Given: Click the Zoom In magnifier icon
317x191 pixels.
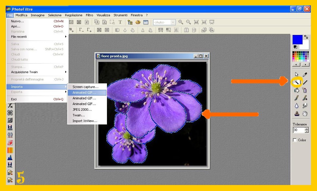Looking at the screenshot, I should [181, 22].
